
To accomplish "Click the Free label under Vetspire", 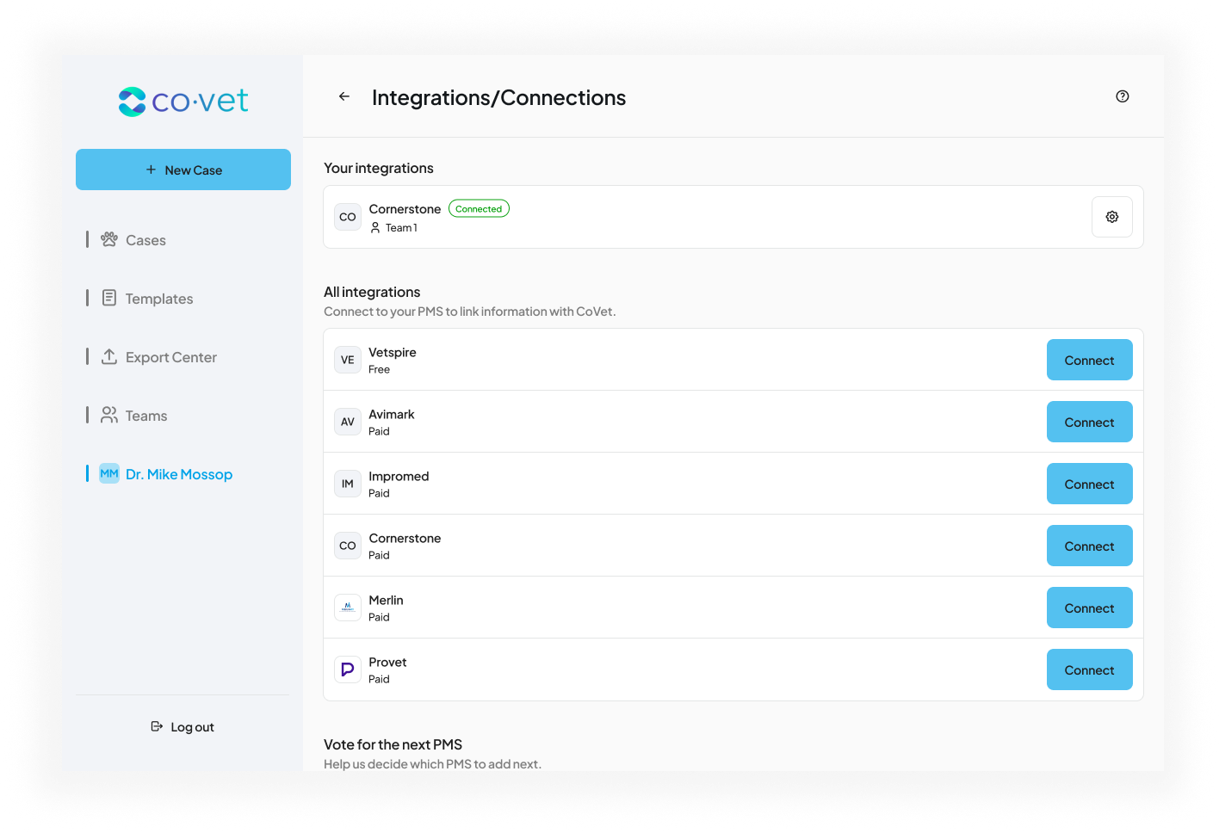I will (379, 370).
